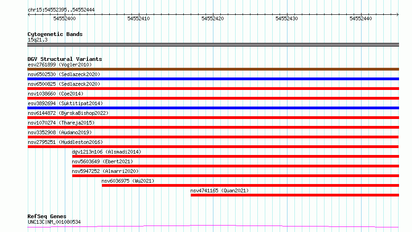This screenshot has height=232, width=412.
Task: Open variant nsv6036975 (Wu2021) label
Action: (x=128, y=181)
